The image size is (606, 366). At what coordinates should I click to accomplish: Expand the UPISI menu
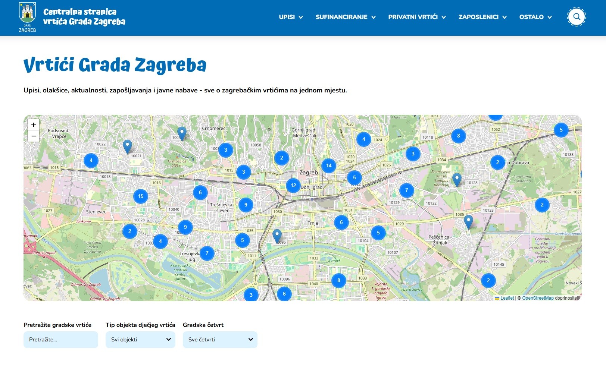point(291,17)
